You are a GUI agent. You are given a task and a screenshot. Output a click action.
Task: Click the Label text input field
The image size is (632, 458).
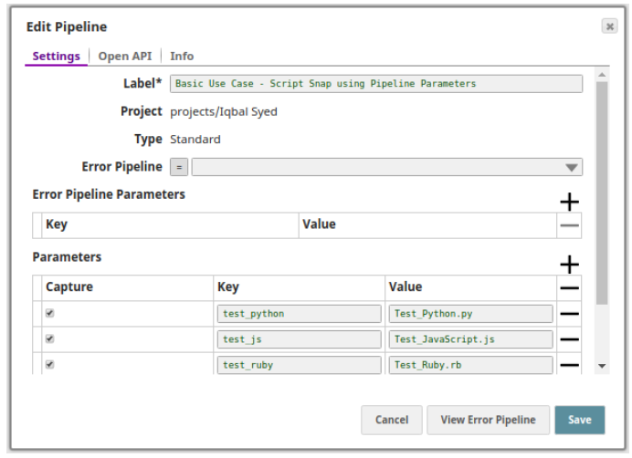point(375,84)
